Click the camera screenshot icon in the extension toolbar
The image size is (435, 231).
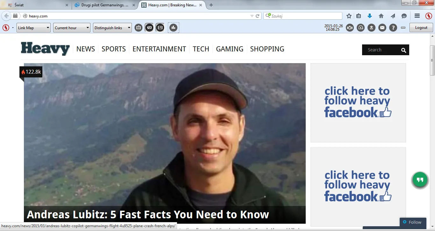click(x=350, y=28)
